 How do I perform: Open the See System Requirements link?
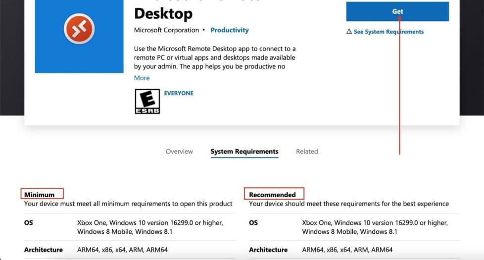pos(388,32)
